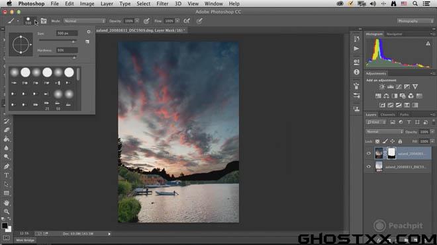Image resolution: width=437 pixels, height=245 pixels.
Task: Select the Horizontal Type tool
Action: (x=7, y=175)
